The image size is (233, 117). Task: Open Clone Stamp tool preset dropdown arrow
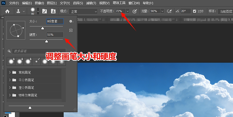coord(24,11)
